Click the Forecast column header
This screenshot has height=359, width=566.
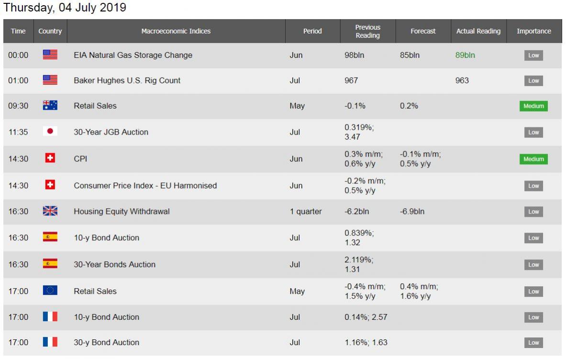pyautogui.click(x=423, y=31)
